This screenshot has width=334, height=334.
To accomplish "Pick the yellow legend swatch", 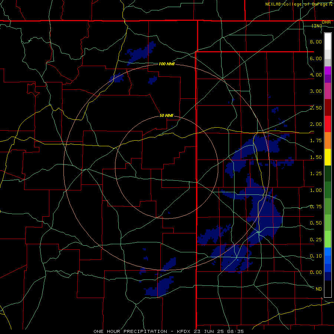I will pos(328,157).
